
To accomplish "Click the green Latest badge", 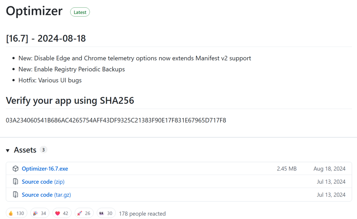I will tap(80, 12).
